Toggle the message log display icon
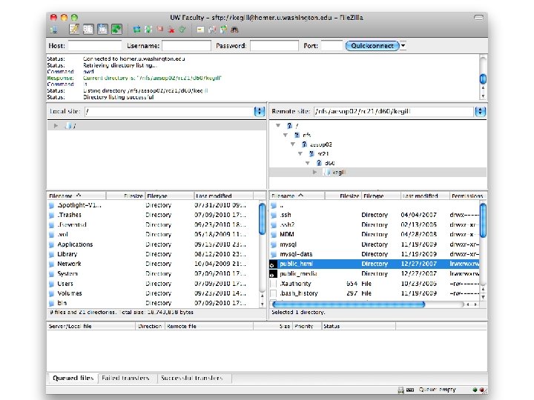The height and width of the screenshot is (400, 534). tap(74, 30)
